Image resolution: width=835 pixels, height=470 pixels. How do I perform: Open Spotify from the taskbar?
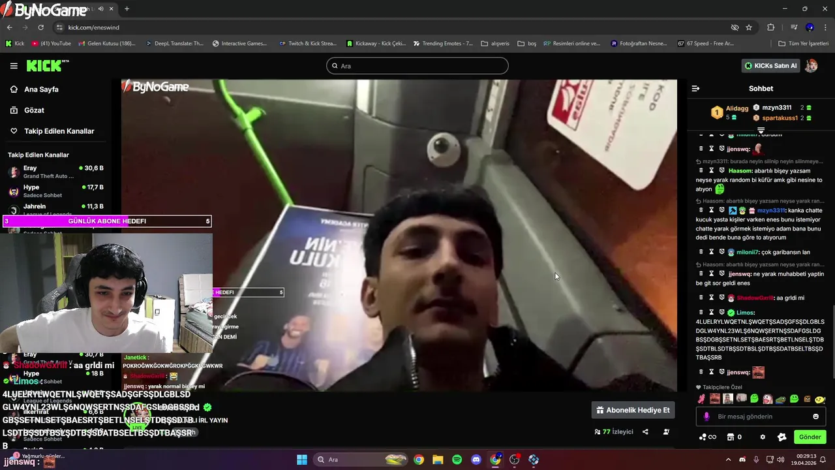457,460
